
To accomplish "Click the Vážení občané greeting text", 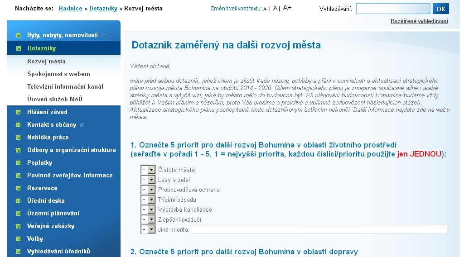I will click(150, 67).
